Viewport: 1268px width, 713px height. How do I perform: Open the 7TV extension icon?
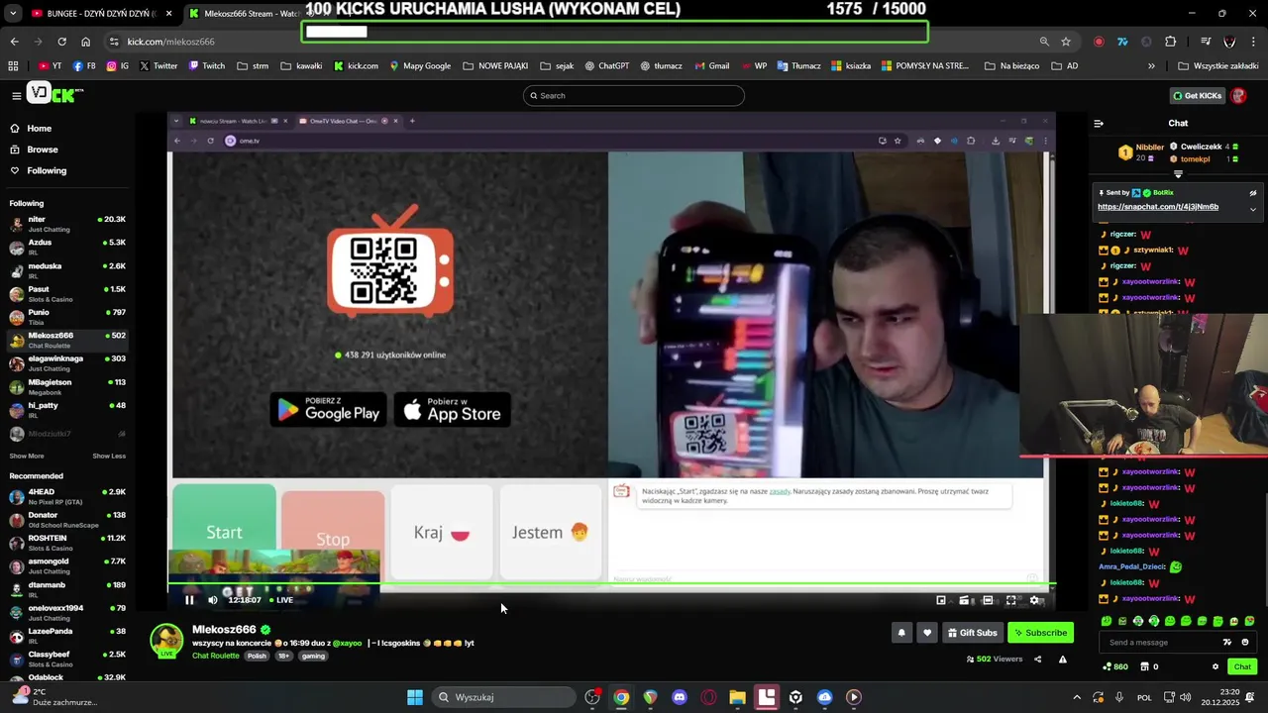coord(1122,42)
